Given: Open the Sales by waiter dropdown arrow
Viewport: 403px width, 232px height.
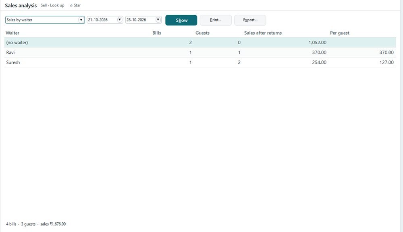Looking at the screenshot, I should point(81,20).
